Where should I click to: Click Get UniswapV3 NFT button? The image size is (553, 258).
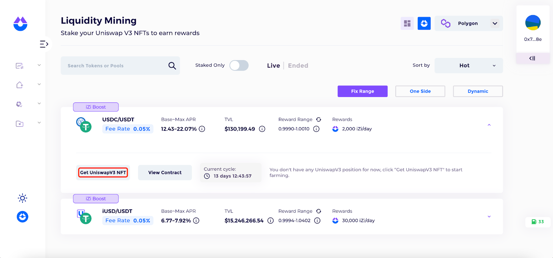103,172
